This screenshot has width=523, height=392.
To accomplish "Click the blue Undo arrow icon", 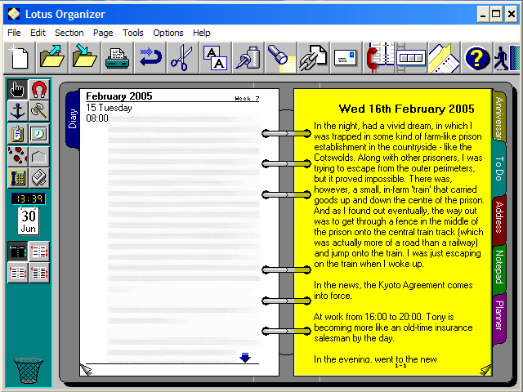I will pyautogui.click(x=150, y=58).
